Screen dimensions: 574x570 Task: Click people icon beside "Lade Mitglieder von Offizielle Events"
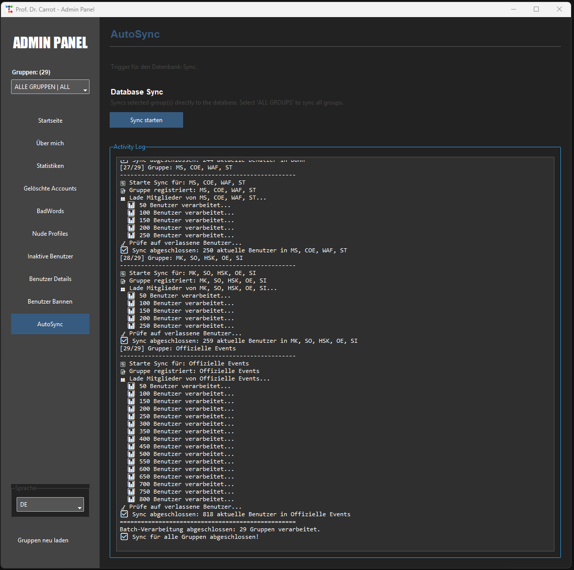[123, 379]
